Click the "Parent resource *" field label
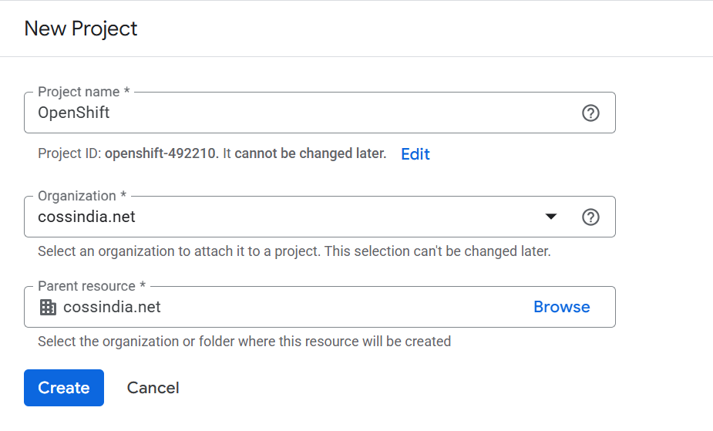Screen dimensions: 713x431 [x=92, y=286]
